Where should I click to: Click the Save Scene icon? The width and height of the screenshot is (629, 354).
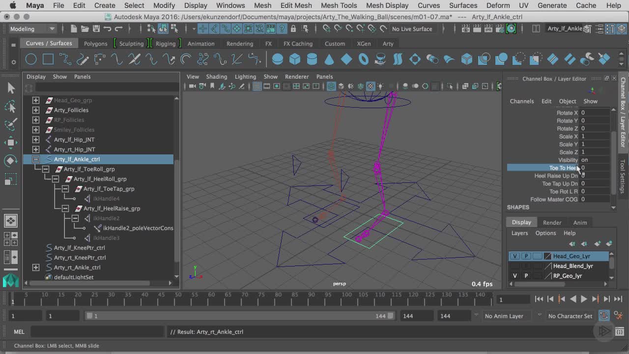(x=96, y=29)
